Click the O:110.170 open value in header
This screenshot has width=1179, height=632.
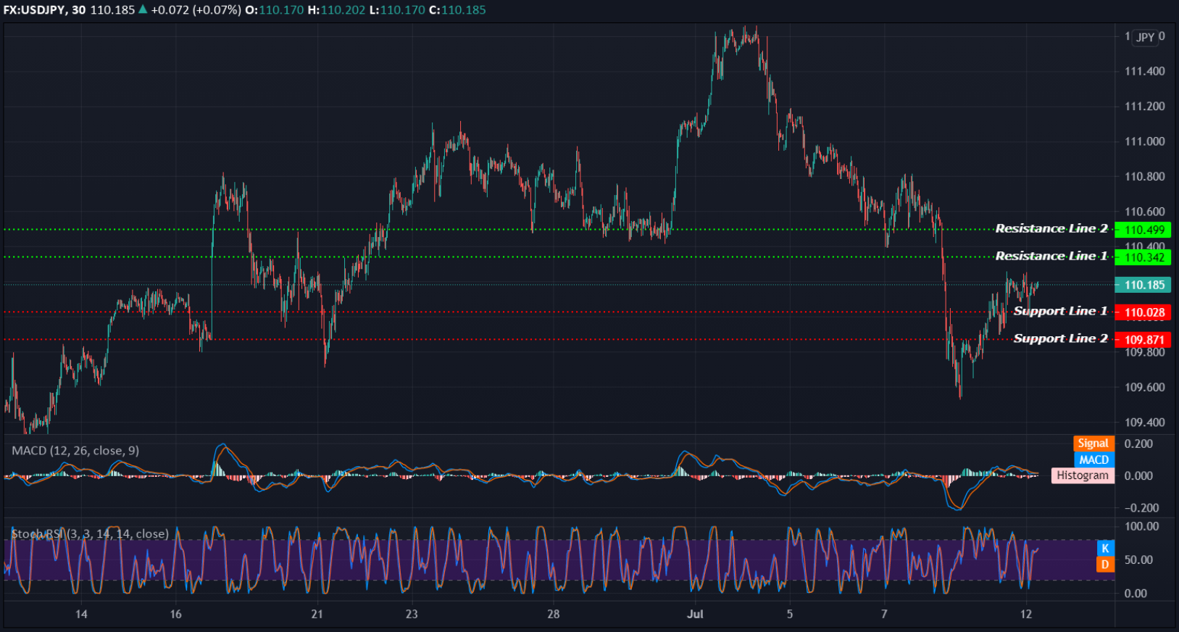275,10
